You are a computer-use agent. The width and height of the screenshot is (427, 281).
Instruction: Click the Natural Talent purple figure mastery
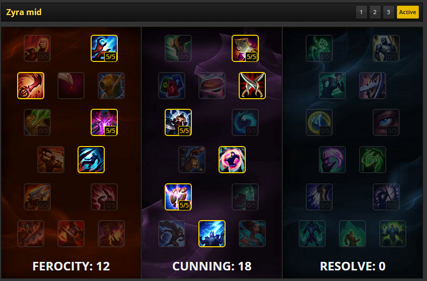(x=104, y=122)
